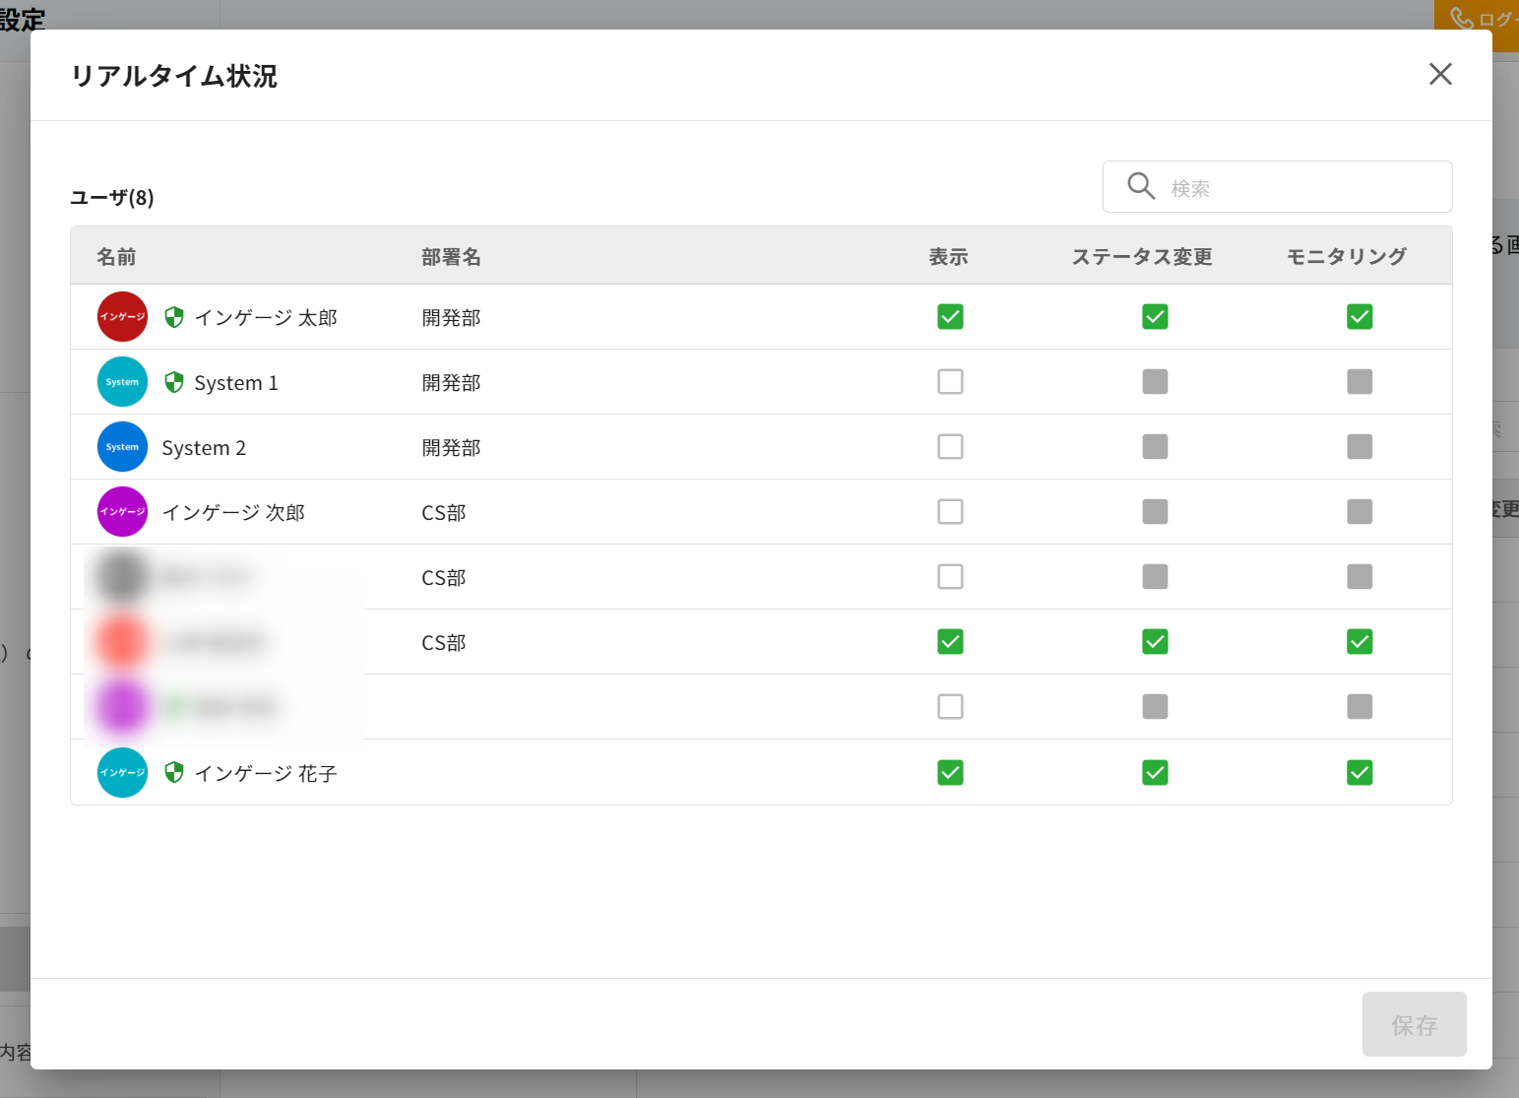Click the magnifying glass search icon
This screenshot has height=1098, width=1519.
(x=1141, y=186)
